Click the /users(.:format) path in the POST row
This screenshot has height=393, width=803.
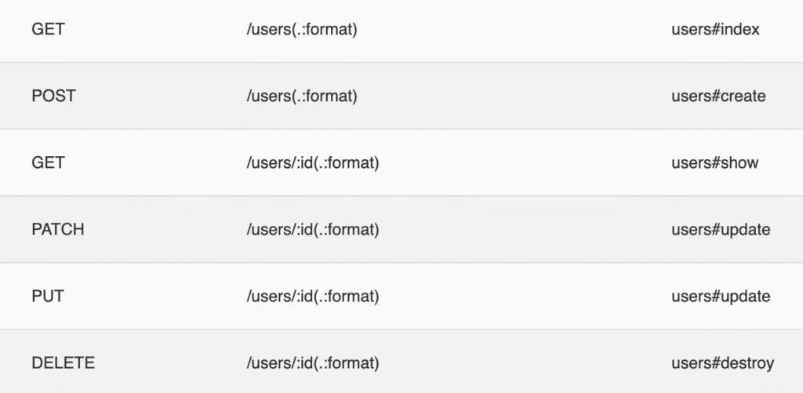coord(302,96)
